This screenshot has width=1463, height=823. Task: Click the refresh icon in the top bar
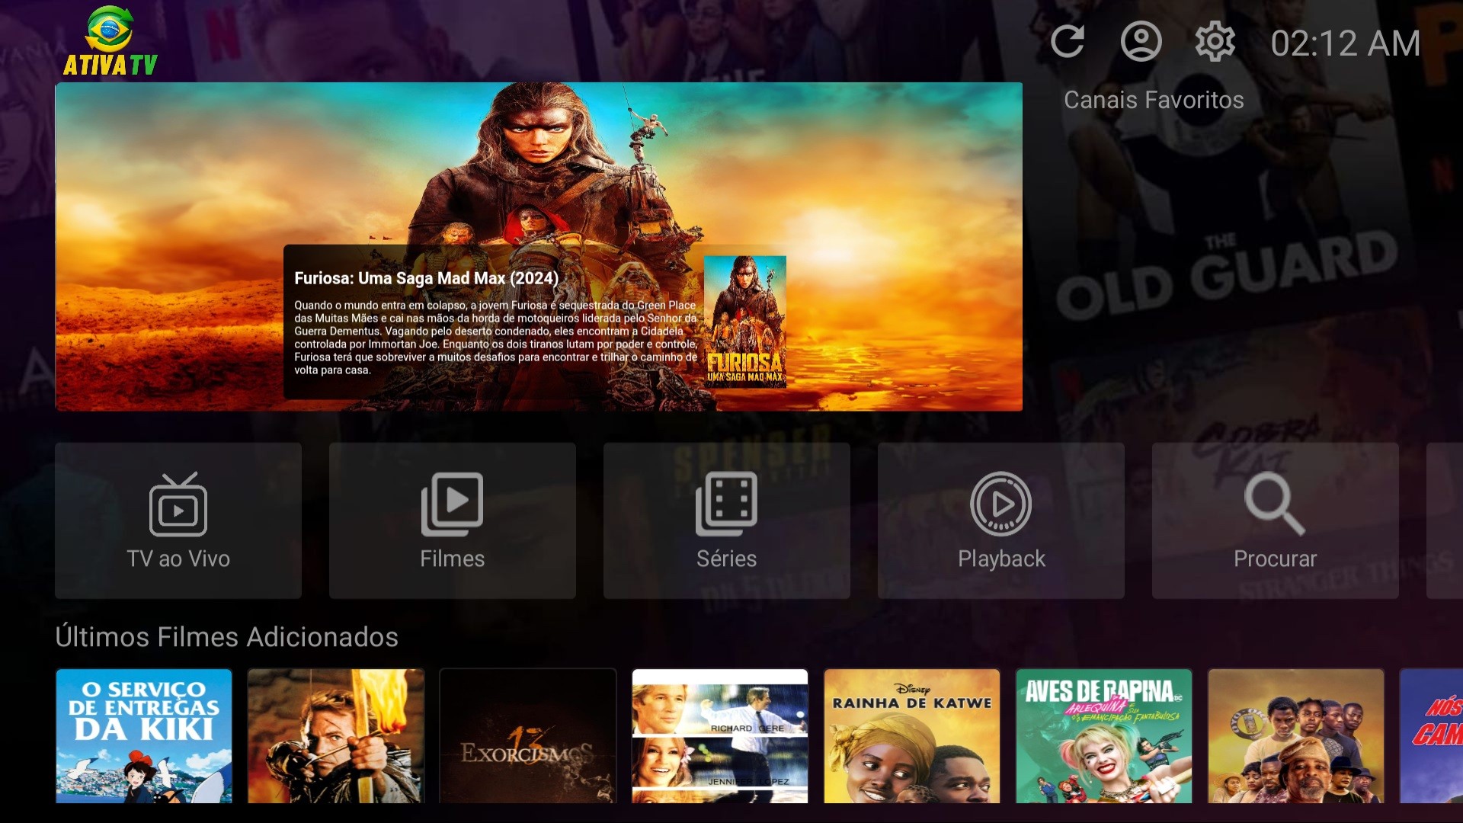tap(1068, 42)
